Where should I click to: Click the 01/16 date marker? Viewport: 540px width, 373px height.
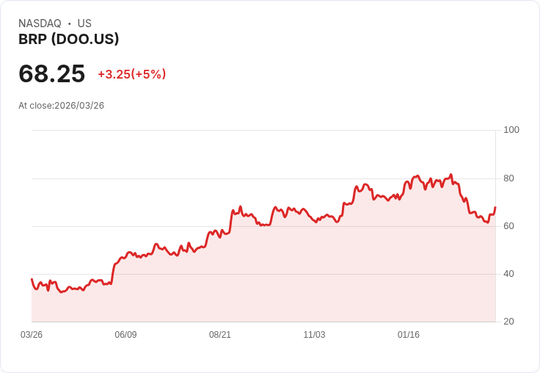tap(409, 335)
